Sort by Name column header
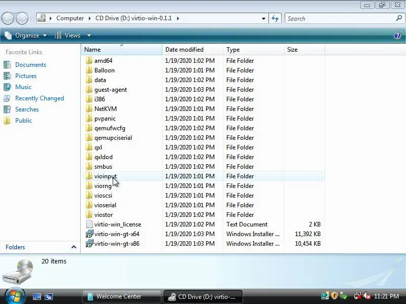This screenshot has width=406, height=304. 122,49
